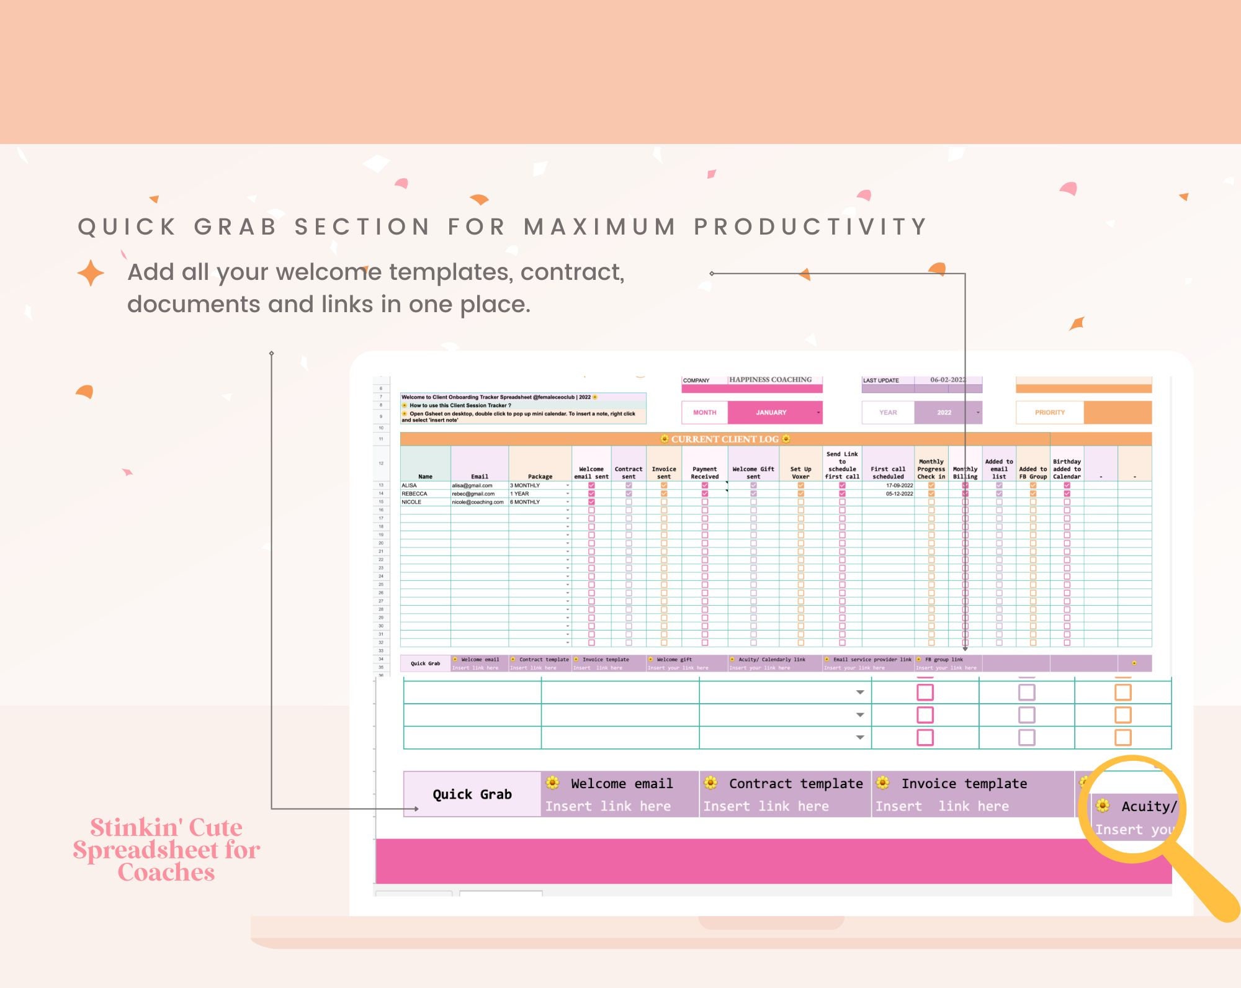Click the flower icon beside Email service provider link
Viewport: 1241px width, 988px height.
[827, 659]
